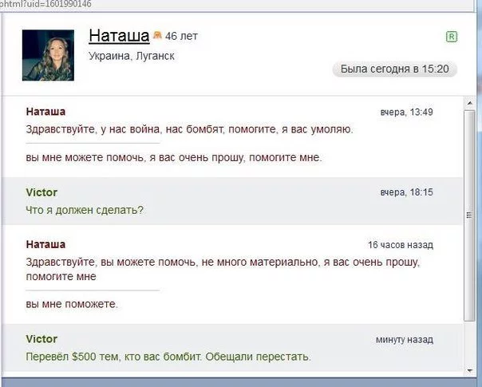Click the message 'вы мне поможете.'
The height and width of the screenshot is (387, 482).
[72, 304]
